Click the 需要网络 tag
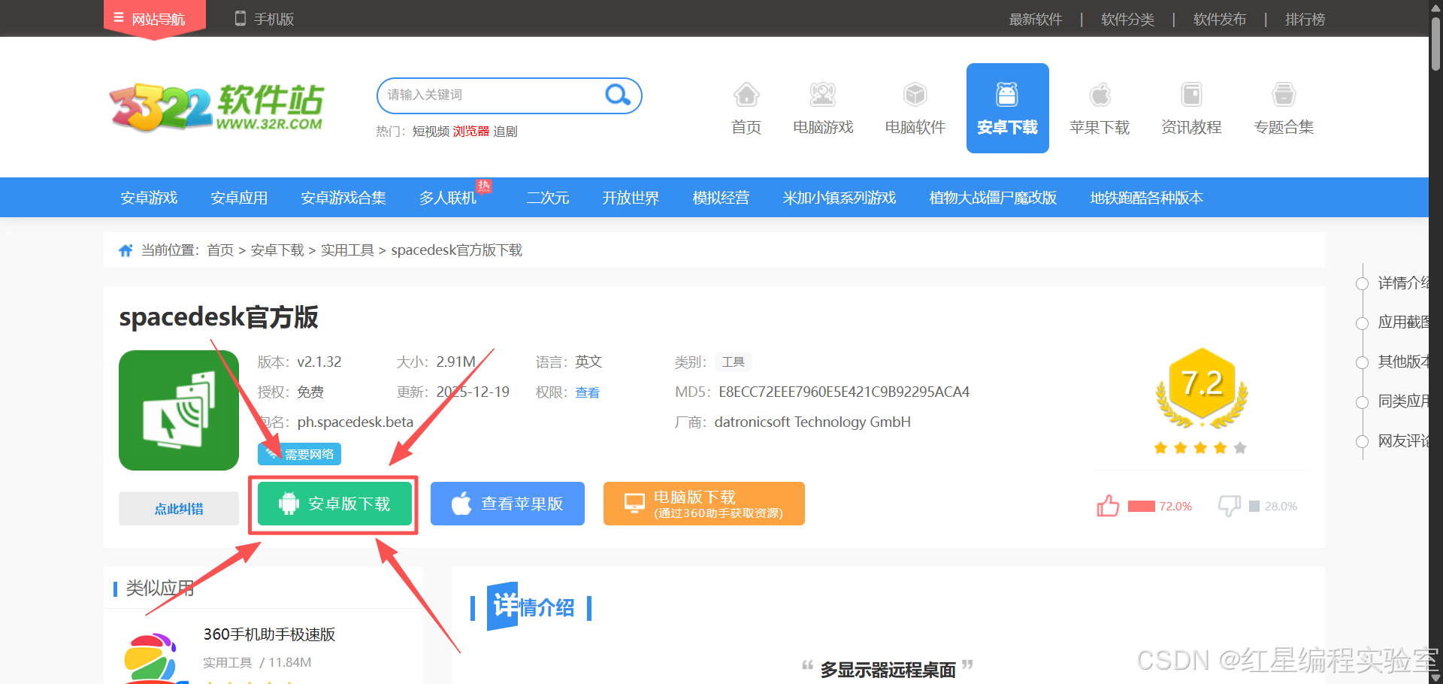Screen dimensions: 1443x684 point(300,454)
